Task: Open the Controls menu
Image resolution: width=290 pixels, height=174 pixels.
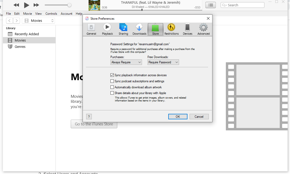Action: tap(51, 14)
